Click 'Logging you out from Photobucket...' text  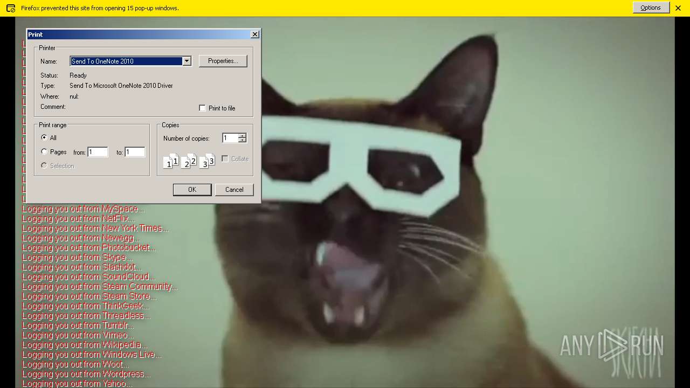tap(89, 247)
